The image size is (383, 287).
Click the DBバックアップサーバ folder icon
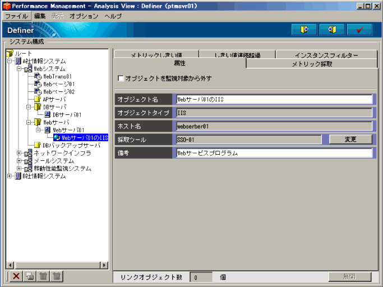pyautogui.click(x=37, y=145)
